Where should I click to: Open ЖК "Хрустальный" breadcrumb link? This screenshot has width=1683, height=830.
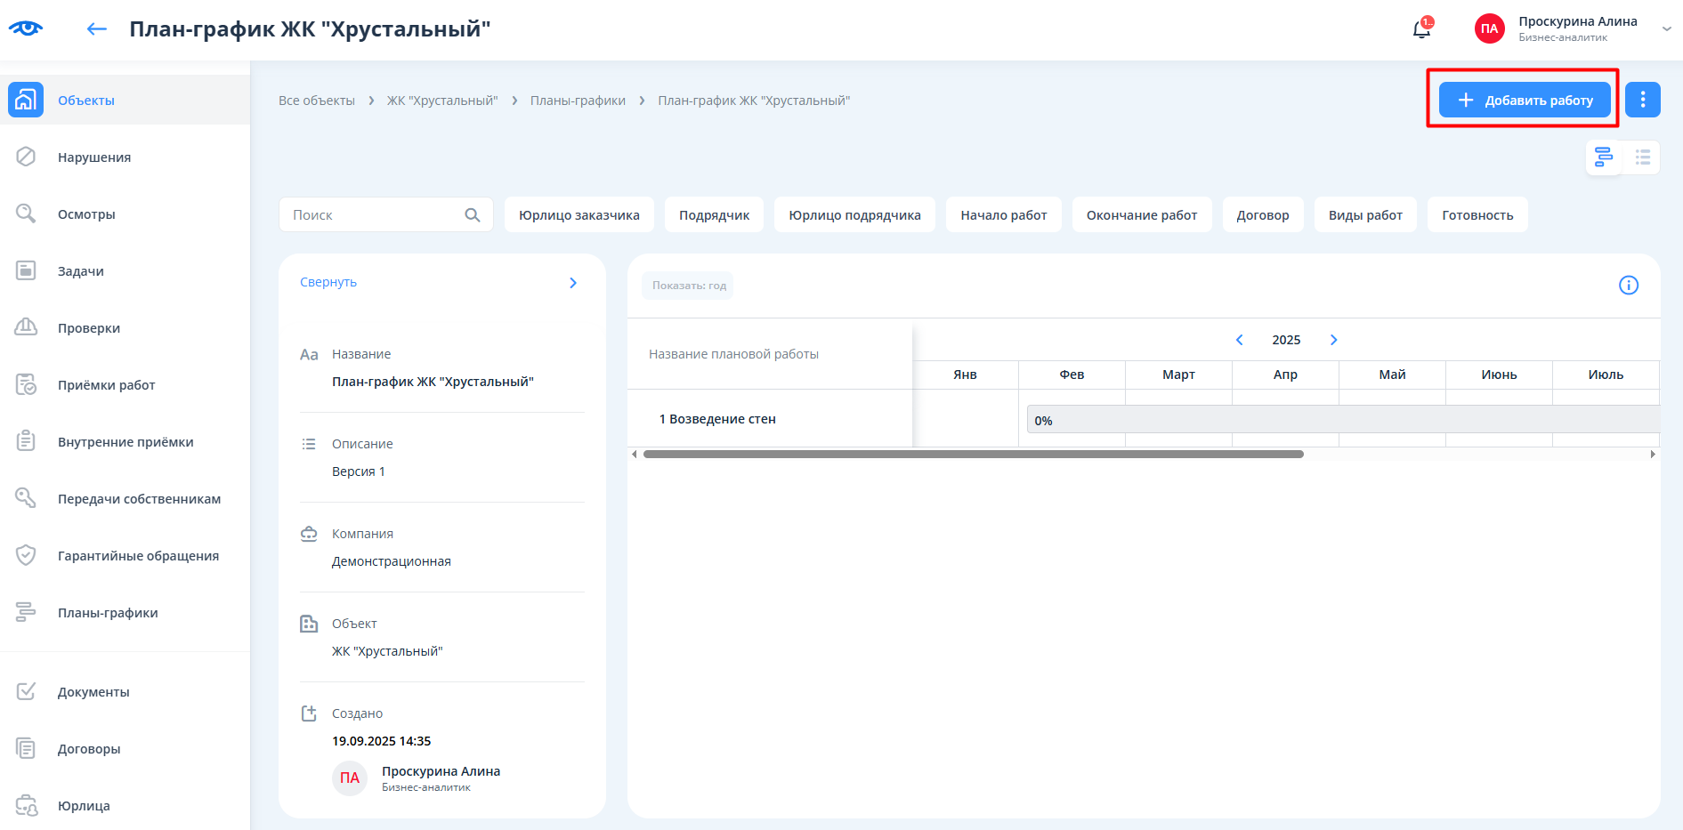click(x=442, y=101)
